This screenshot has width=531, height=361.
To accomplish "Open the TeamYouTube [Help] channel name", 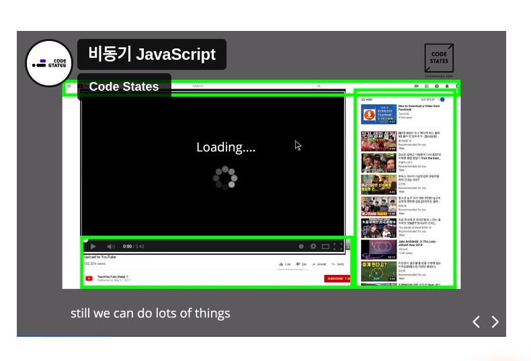I will coord(112,277).
